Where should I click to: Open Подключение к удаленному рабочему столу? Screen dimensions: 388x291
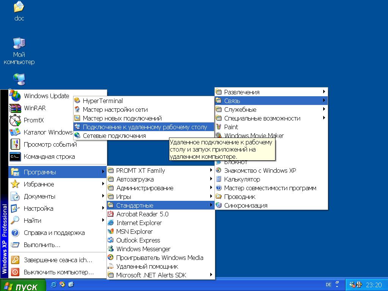pyautogui.click(x=144, y=127)
